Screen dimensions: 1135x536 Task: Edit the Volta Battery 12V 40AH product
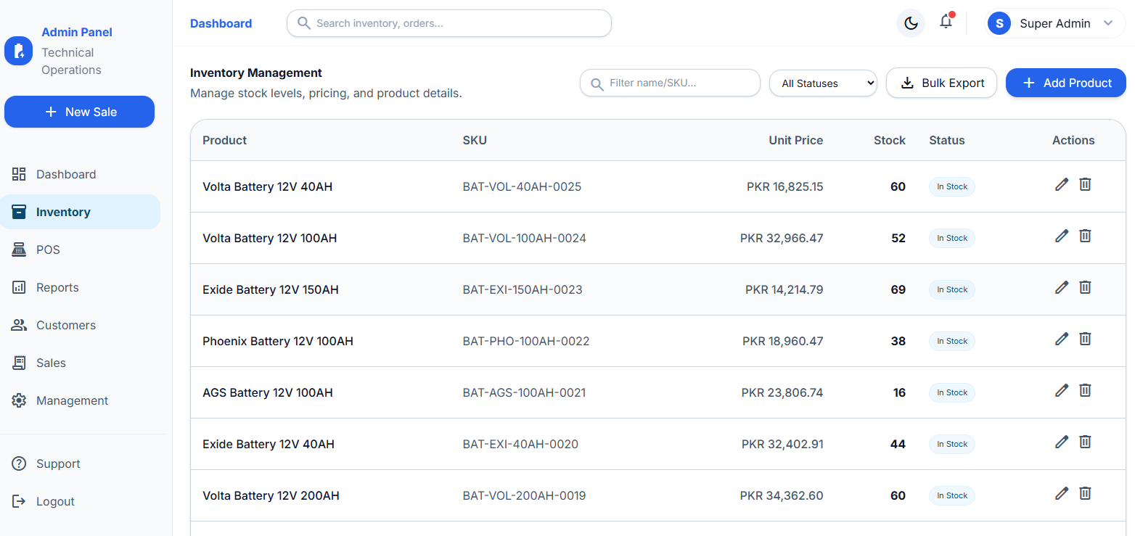(1062, 184)
